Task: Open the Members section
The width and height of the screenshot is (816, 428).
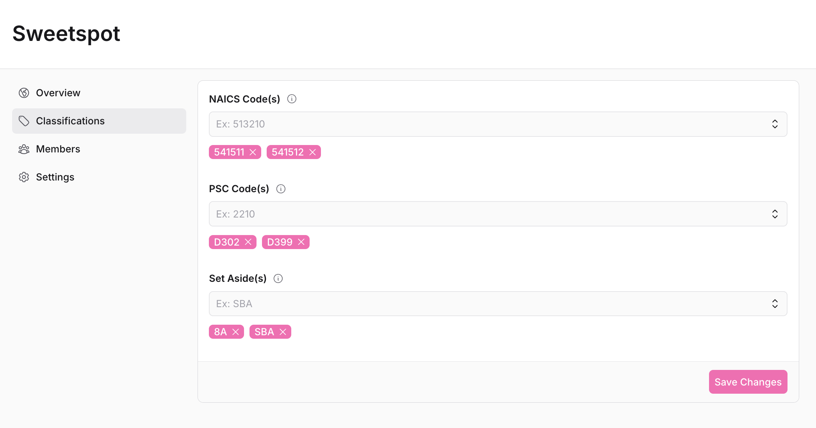Action: pos(58,149)
